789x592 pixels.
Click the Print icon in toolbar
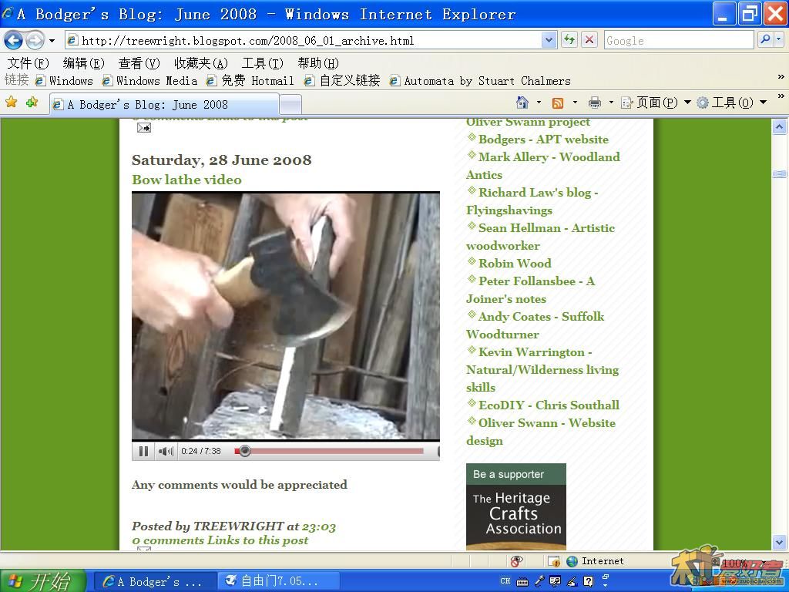coord(594,103)
